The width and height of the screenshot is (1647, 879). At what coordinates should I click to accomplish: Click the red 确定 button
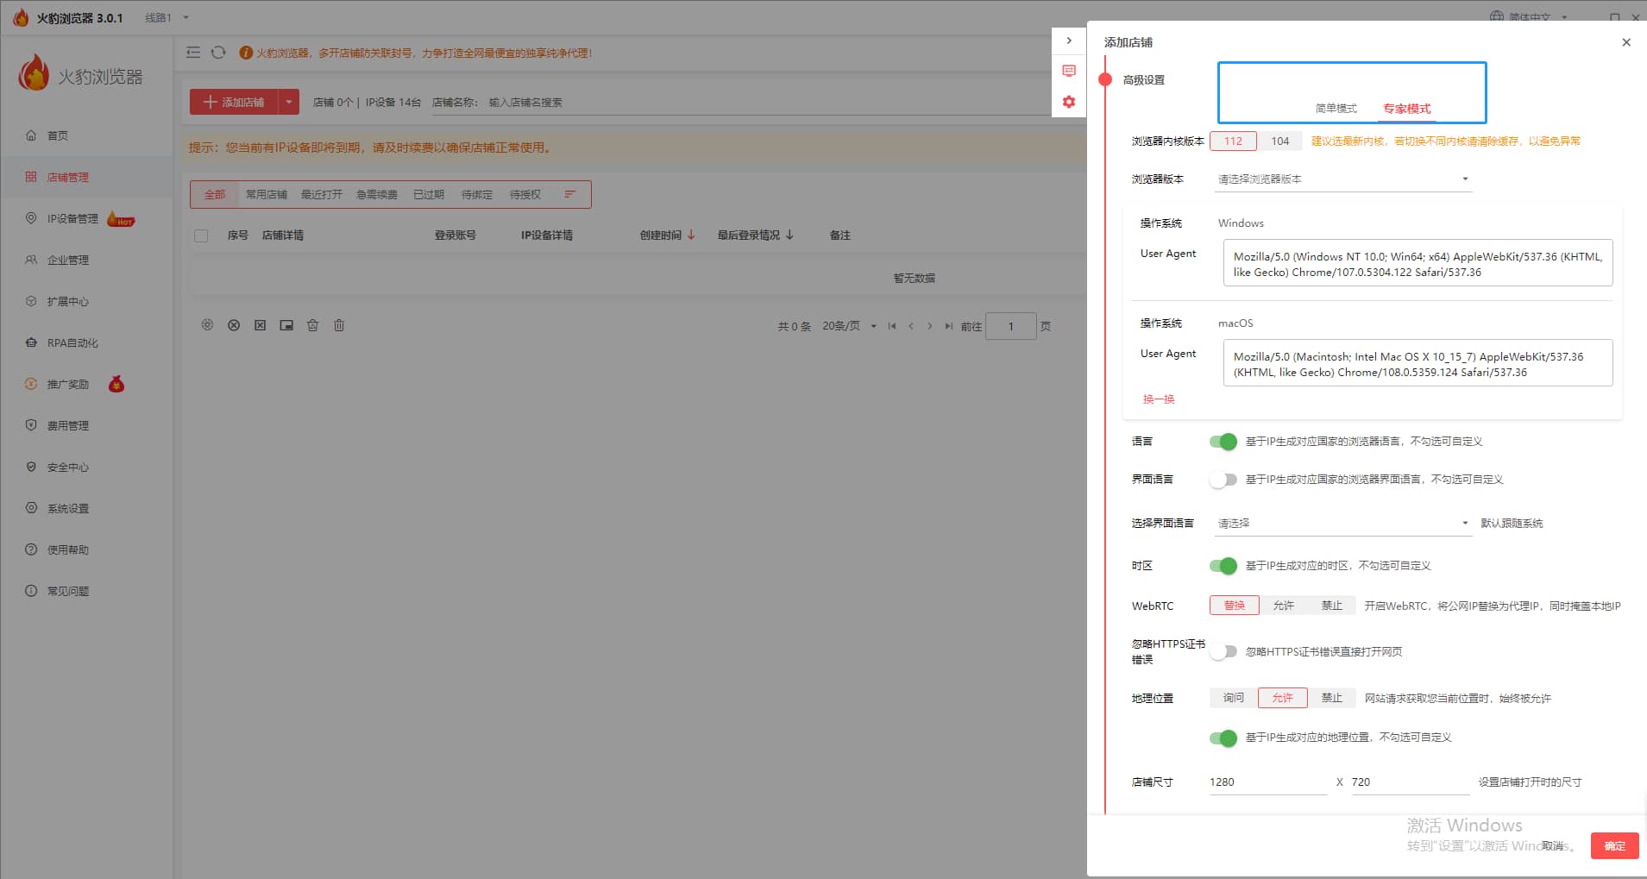tap(1614, 846)
